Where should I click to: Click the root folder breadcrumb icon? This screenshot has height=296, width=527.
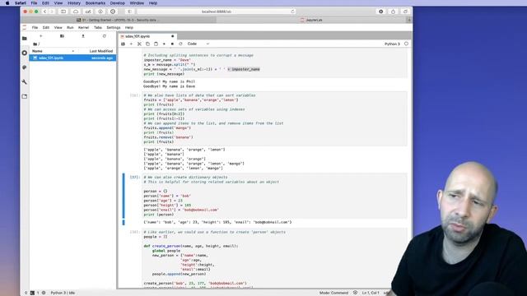[35, 44]
